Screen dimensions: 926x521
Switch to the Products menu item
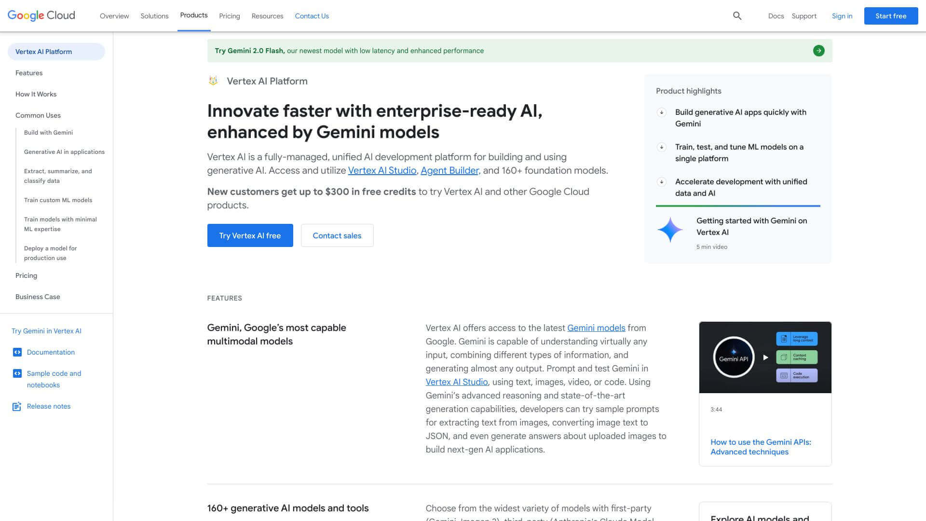[x=193, y=15]
